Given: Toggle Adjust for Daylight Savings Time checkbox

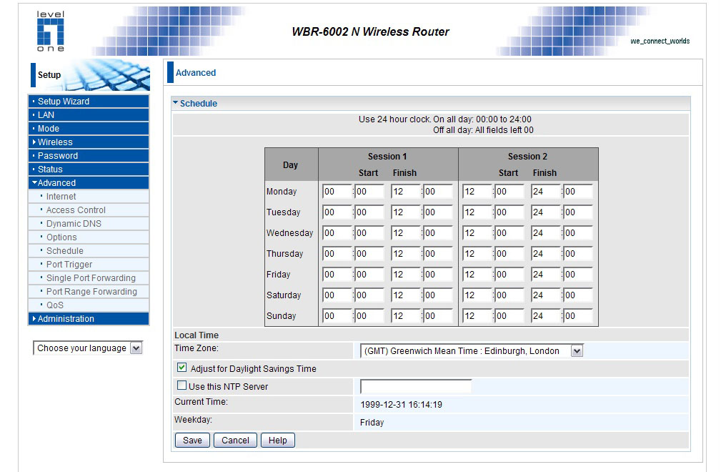Looking at the screenshot, I should click(182, 368).
